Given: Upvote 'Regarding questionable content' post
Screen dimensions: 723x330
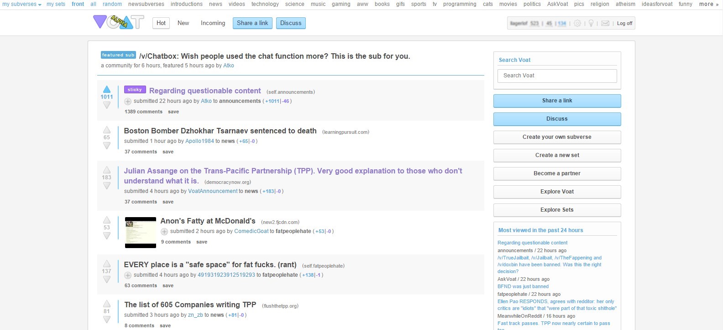Looking at the screenshot, I should coord(107,89).
